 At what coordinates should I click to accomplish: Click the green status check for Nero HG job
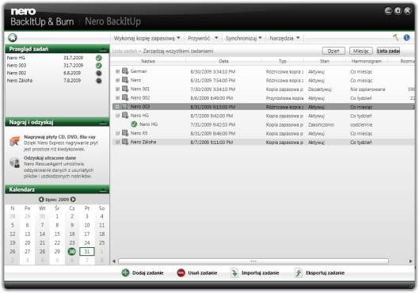coord(98,58)
